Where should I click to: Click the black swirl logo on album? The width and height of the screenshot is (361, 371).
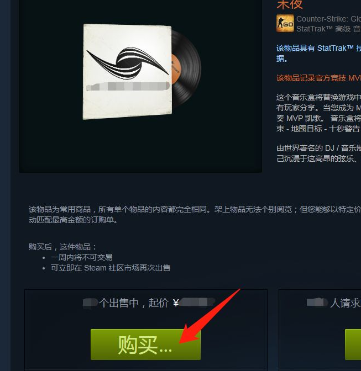click(x=128, y=63)
